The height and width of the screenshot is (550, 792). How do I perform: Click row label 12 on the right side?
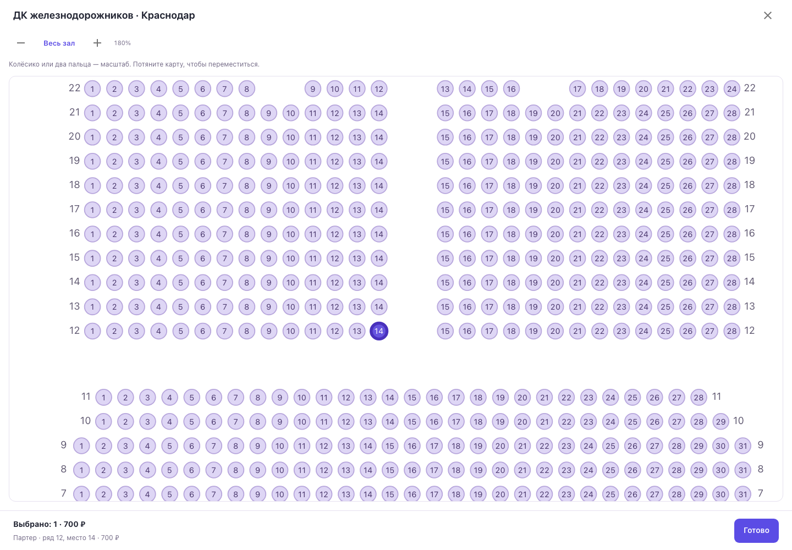click(750, 331)
